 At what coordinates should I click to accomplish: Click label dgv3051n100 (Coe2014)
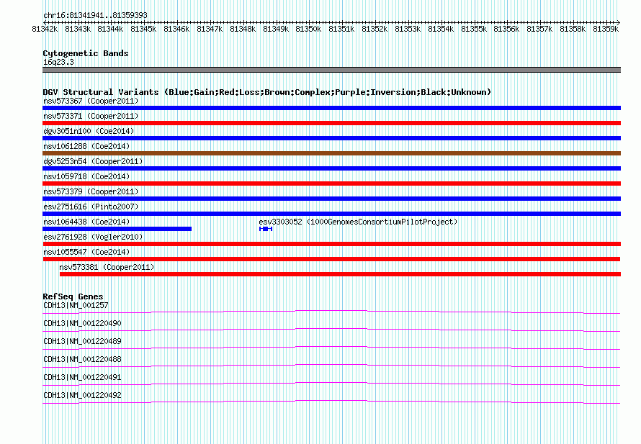pos(89,131)
